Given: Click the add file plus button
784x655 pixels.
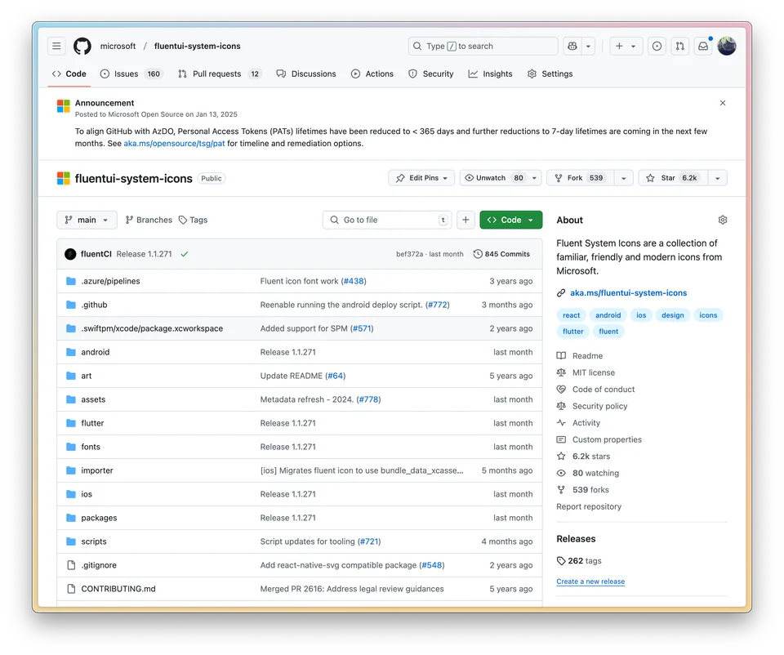Looking at the screenshot, I should (x=465, y=220).
